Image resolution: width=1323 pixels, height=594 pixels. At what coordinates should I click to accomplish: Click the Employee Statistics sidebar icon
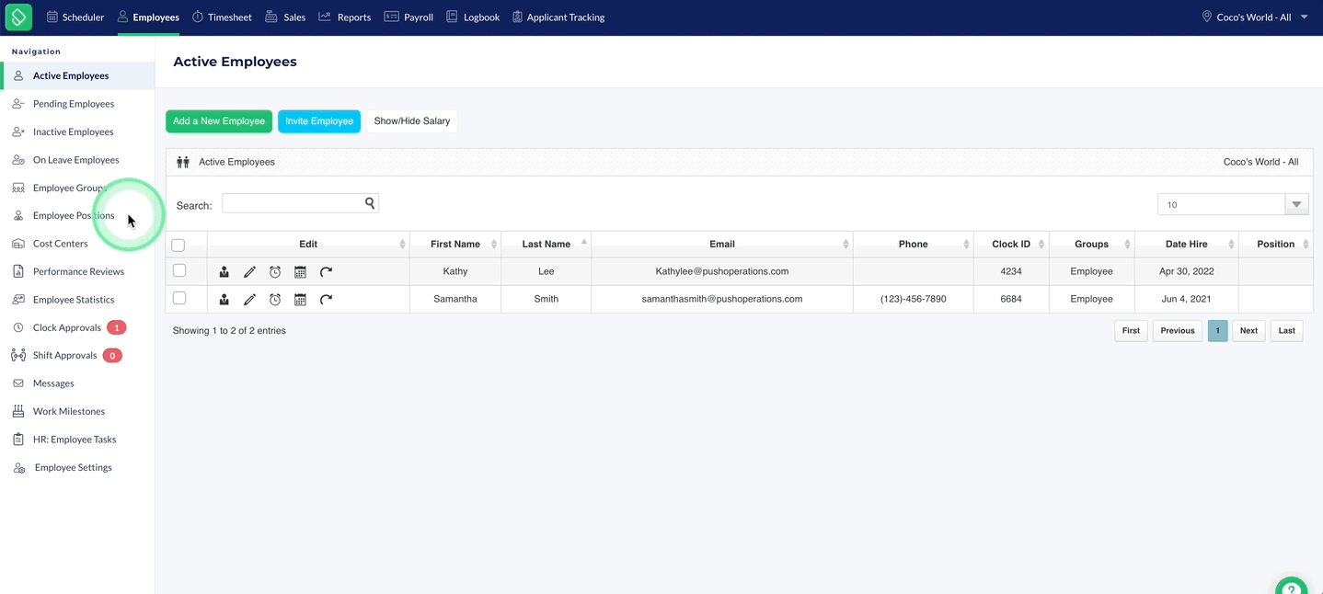click(x=17, y=300)
